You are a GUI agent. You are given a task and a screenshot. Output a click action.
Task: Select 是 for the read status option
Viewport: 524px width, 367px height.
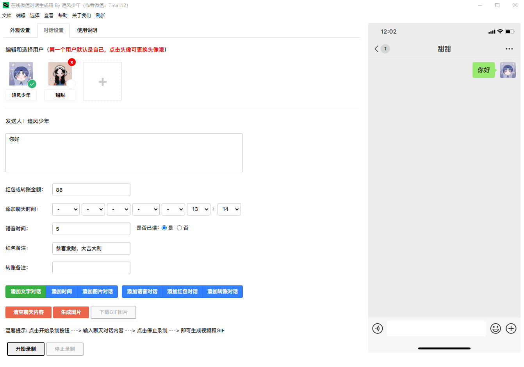pyautogui.click(x=164, y=228)
